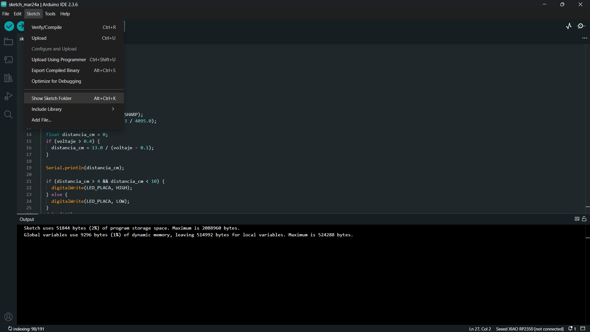Open the Sketchbook folder panel
Screen dimensions: 590x332
click(x=8, y=42)
